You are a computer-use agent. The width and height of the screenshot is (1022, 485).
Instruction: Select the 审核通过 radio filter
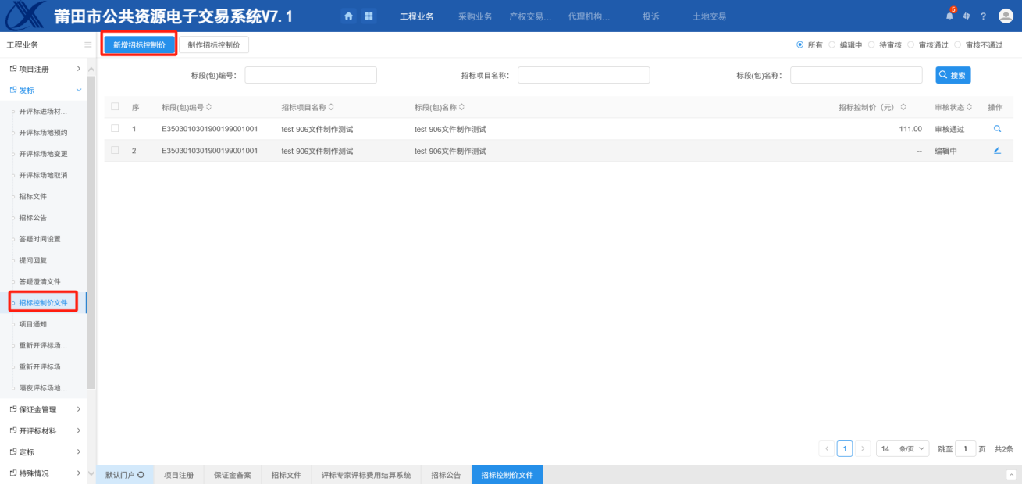pos(912,45)
